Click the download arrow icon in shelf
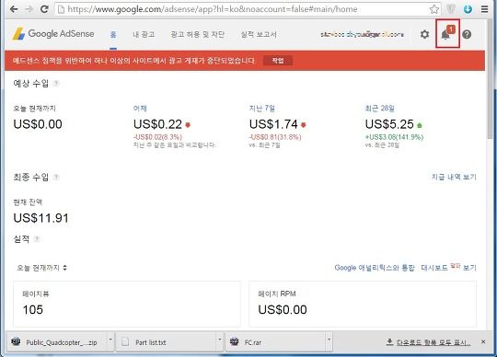 click(389, 341)
